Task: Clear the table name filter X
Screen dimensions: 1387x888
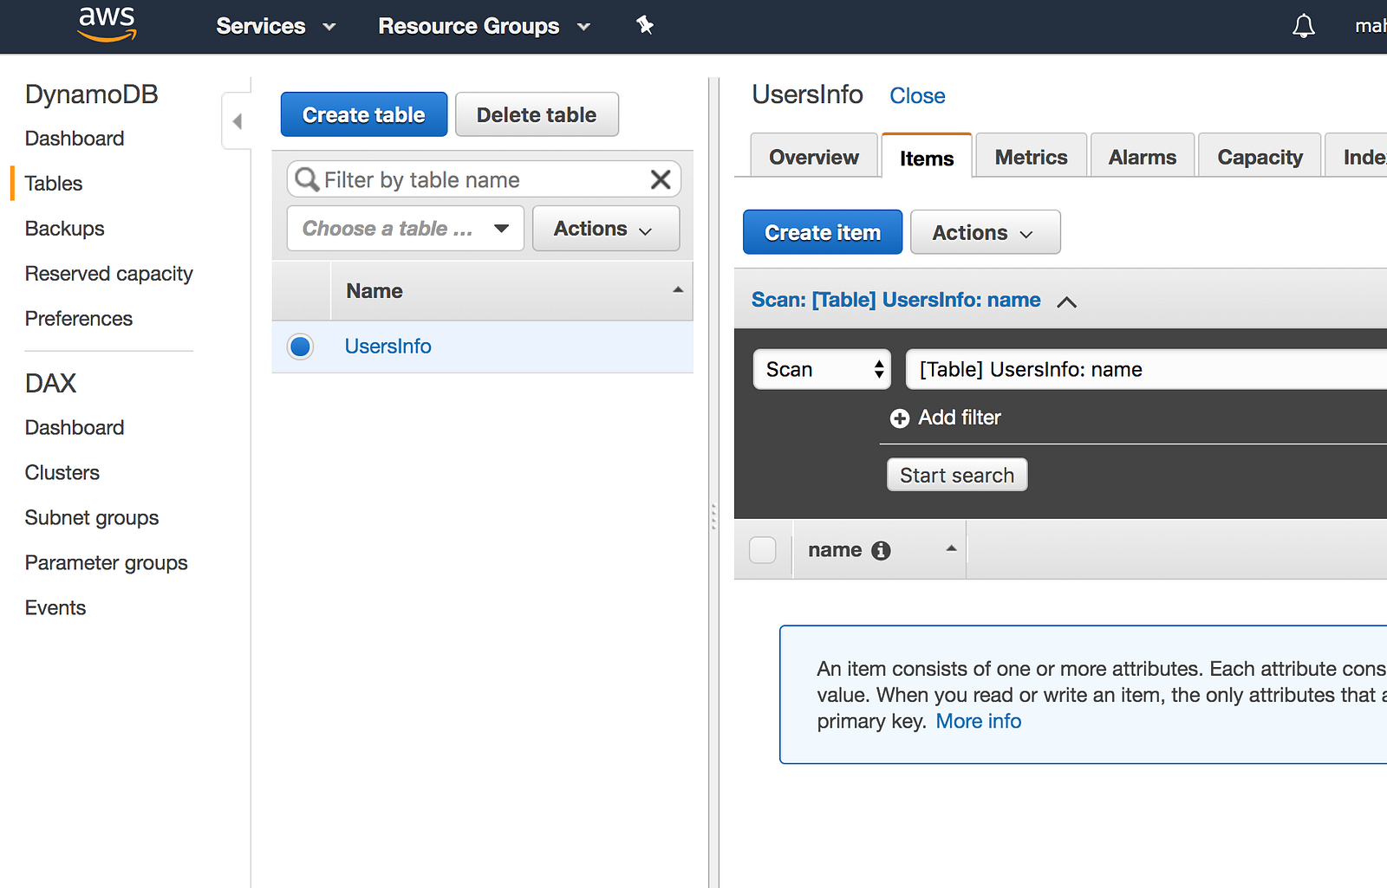Action: (x=661, y=179)
